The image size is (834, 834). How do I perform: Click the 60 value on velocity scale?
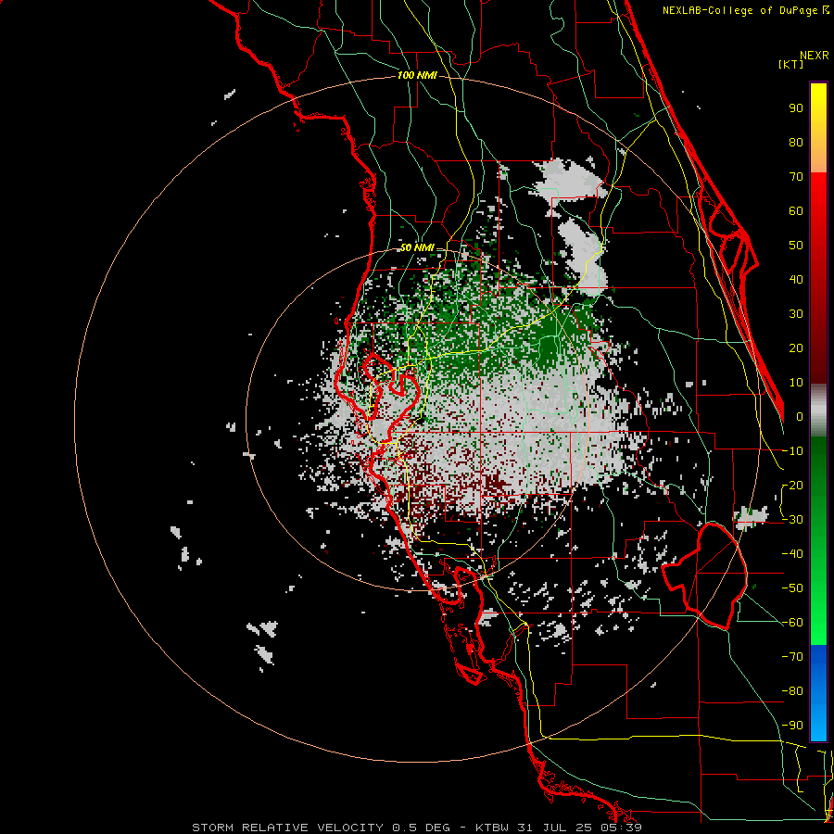point(796,211)
